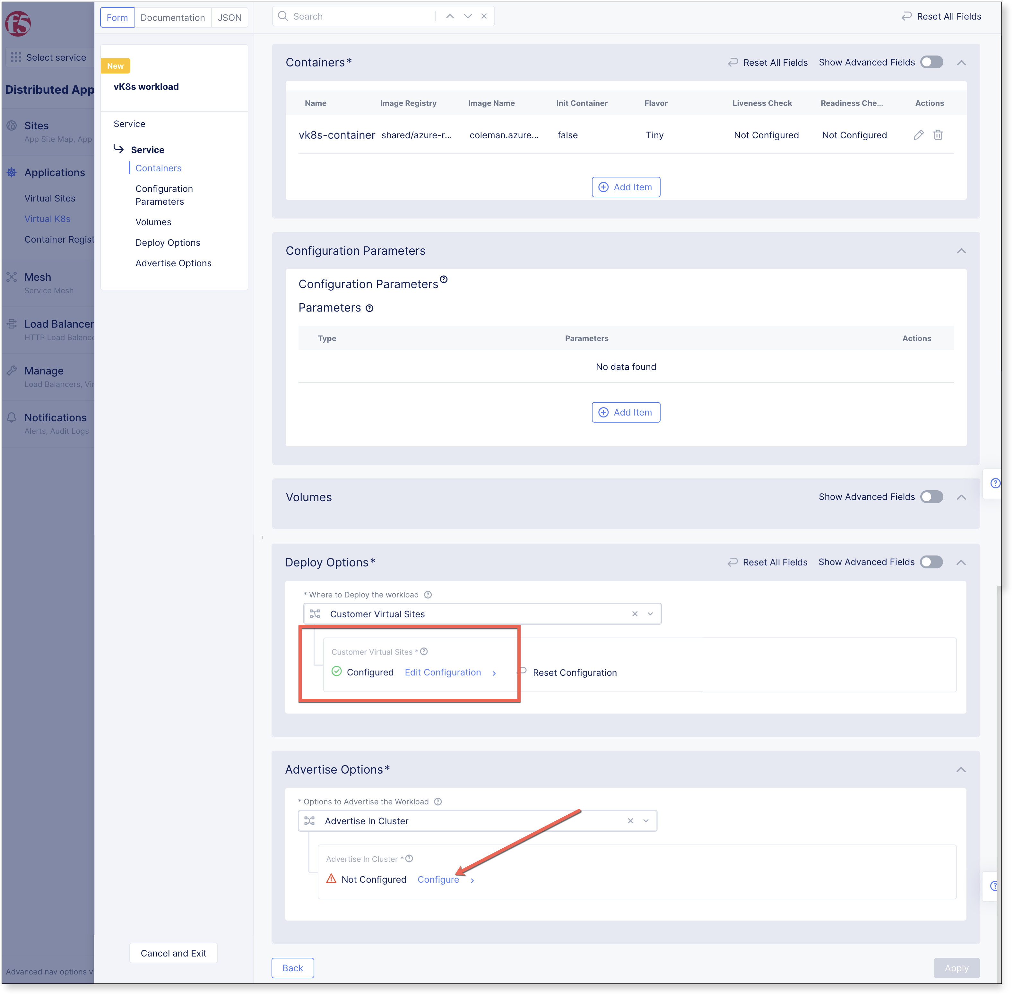Switch to the Form tab
This screenshot has width=1013, height=995.
click(117, 17)
